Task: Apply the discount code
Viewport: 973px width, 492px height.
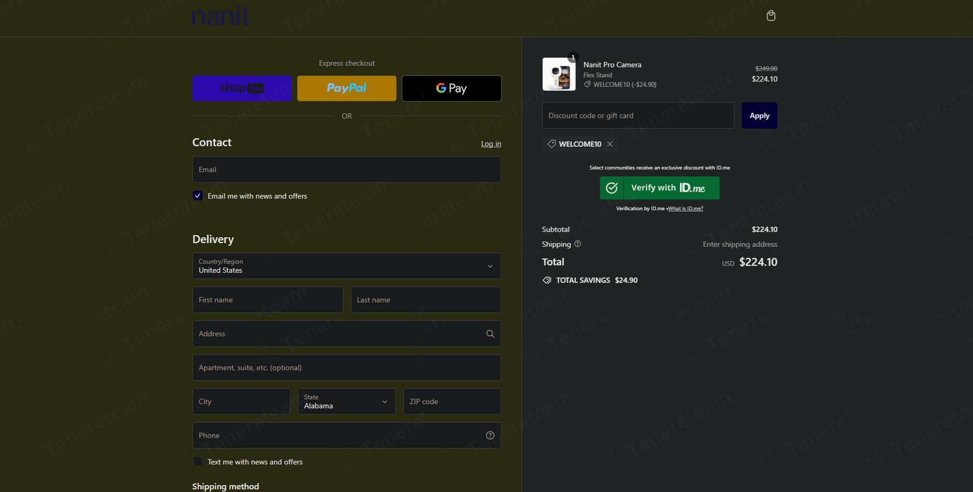Action: tap(759, 115)
